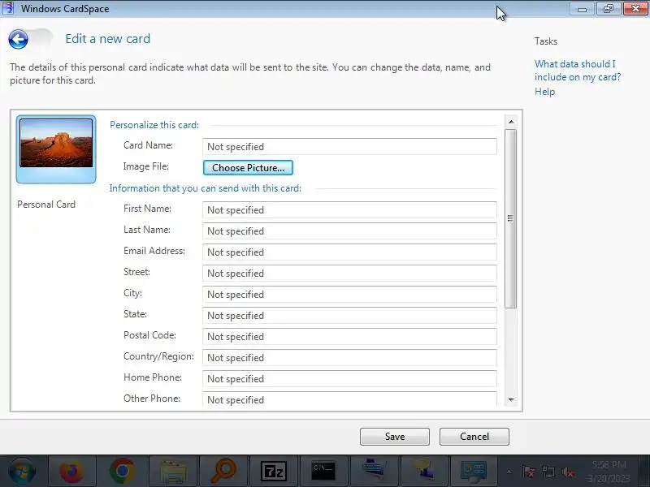Click the Email Address field
This screenshot has width=650, height=487.
(x=349, y=252)
